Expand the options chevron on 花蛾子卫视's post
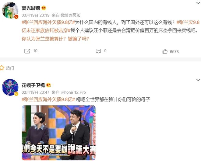This screenshot has width=201, height=163. pyautogui.click(x=198, y=80)
